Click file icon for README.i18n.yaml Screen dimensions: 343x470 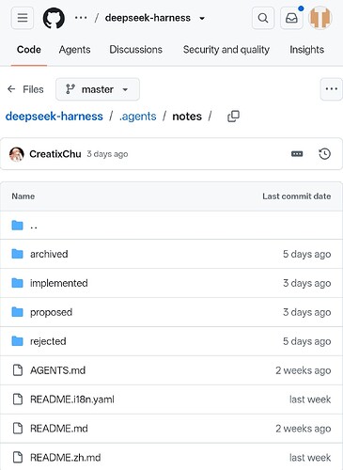[x=18, y=399]
